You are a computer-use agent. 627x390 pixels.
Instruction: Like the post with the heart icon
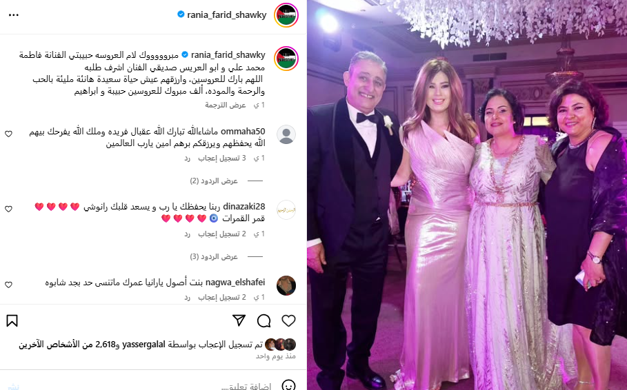coord(288,320)
